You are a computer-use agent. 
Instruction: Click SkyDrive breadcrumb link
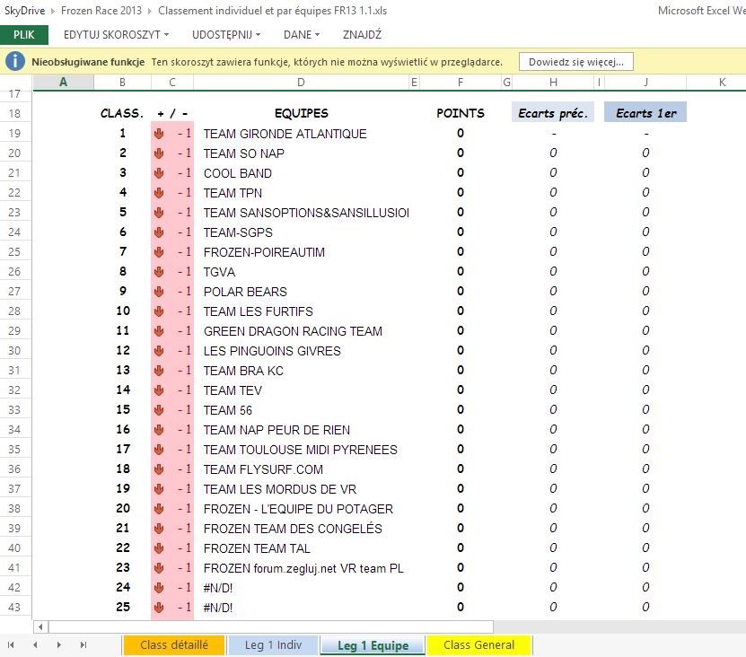25,11
